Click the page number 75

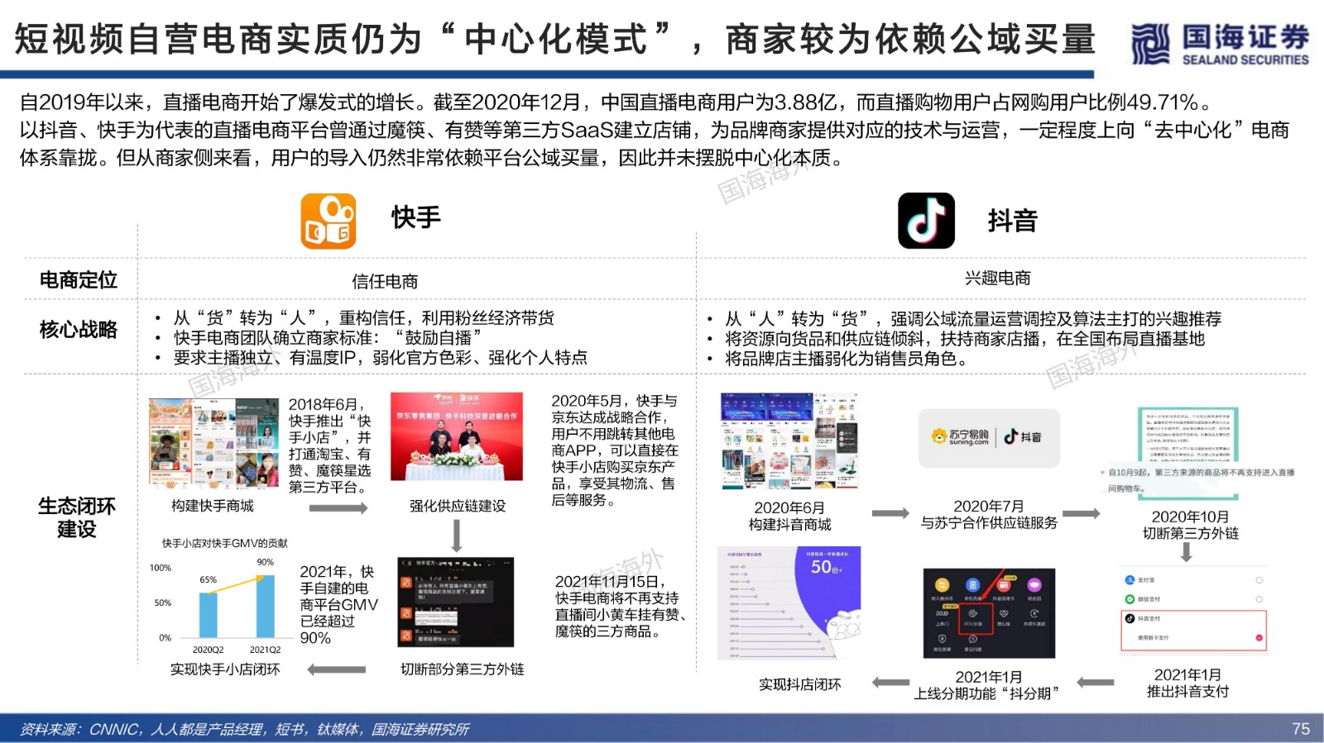click(x=1301, y=729)
